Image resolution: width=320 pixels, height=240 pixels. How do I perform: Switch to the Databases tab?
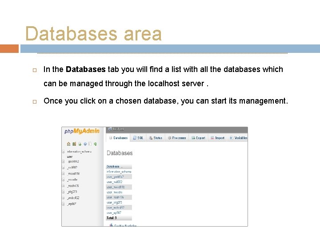point(118,138)
